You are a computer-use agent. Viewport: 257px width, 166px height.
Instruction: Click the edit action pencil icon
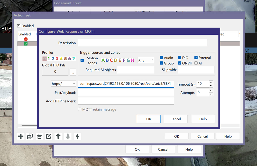pyautogui.click(x=49, y=136)
